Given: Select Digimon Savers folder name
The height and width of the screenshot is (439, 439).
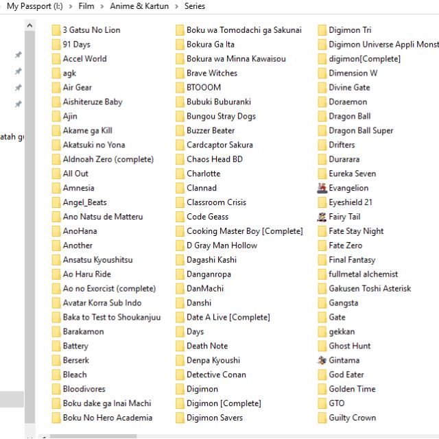Looking at the screenshot, I should (215, 418).
